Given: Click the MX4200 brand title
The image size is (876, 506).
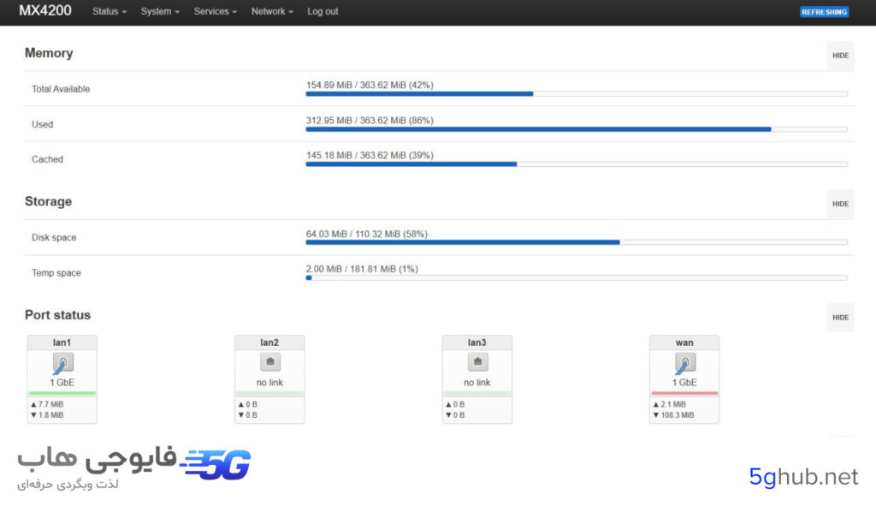Looking at the screenshot, I should (45, 10).
